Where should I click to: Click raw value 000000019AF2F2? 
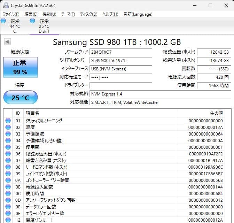pyautogui.click(x=206, y=154)
